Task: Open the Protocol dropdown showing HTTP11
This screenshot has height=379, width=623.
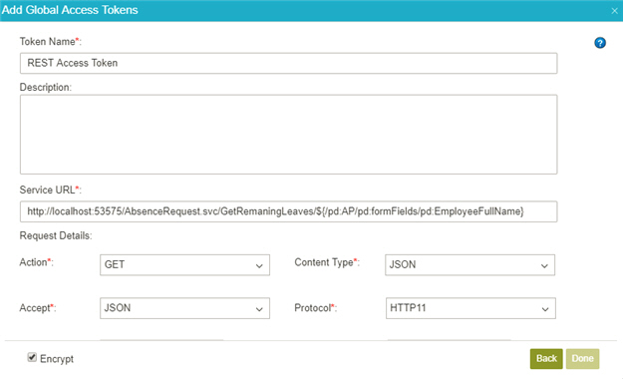Action: pos(470,308)
